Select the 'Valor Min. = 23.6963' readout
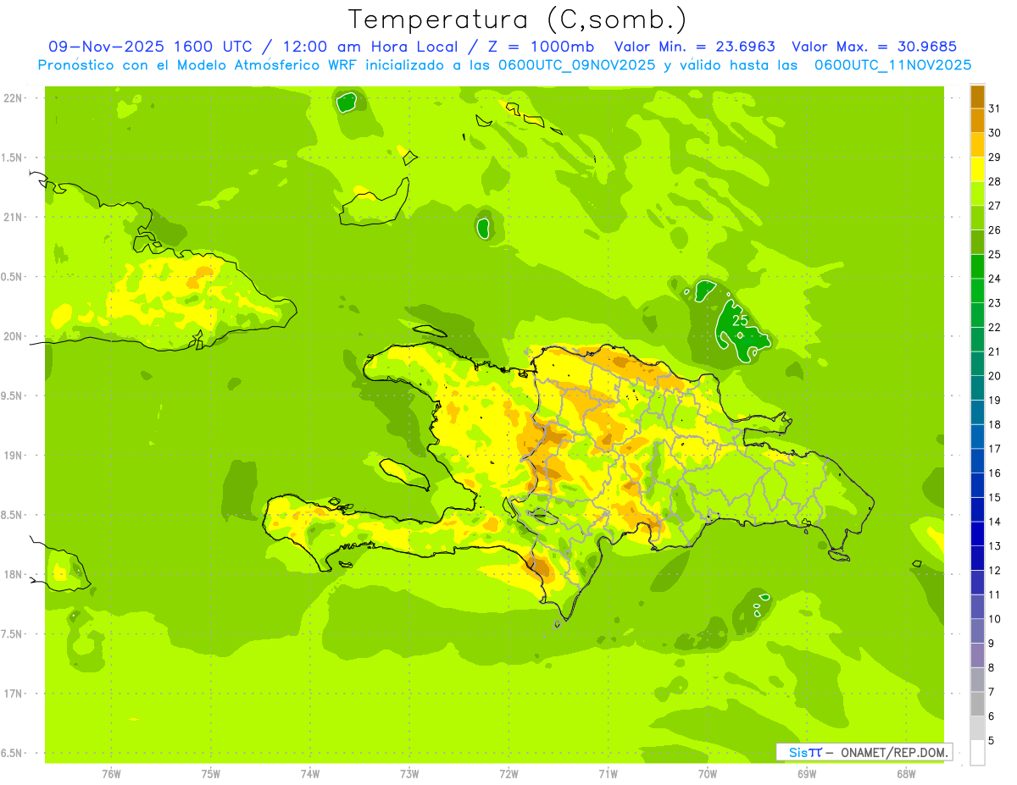 (694, 47)
